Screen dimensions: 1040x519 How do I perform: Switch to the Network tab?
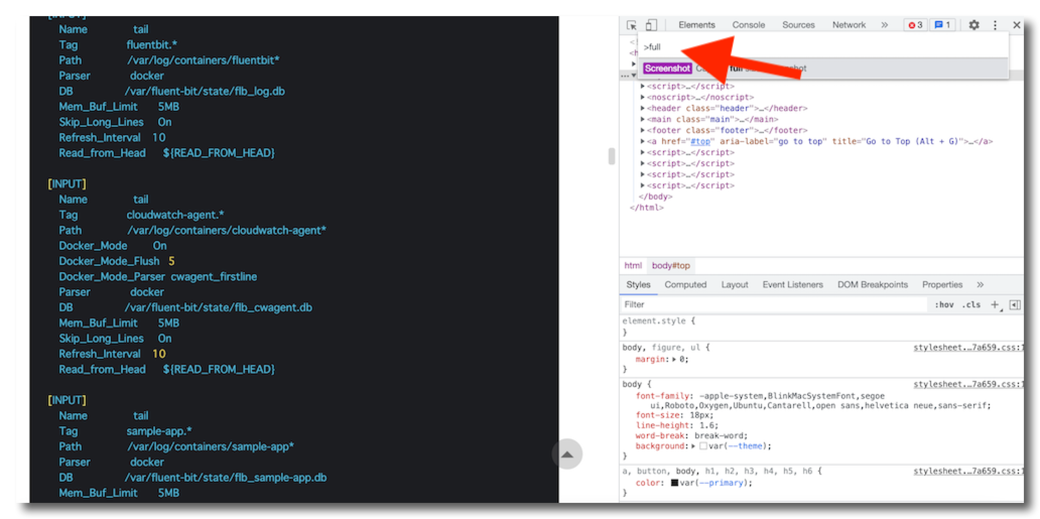[x=849, y=25]
